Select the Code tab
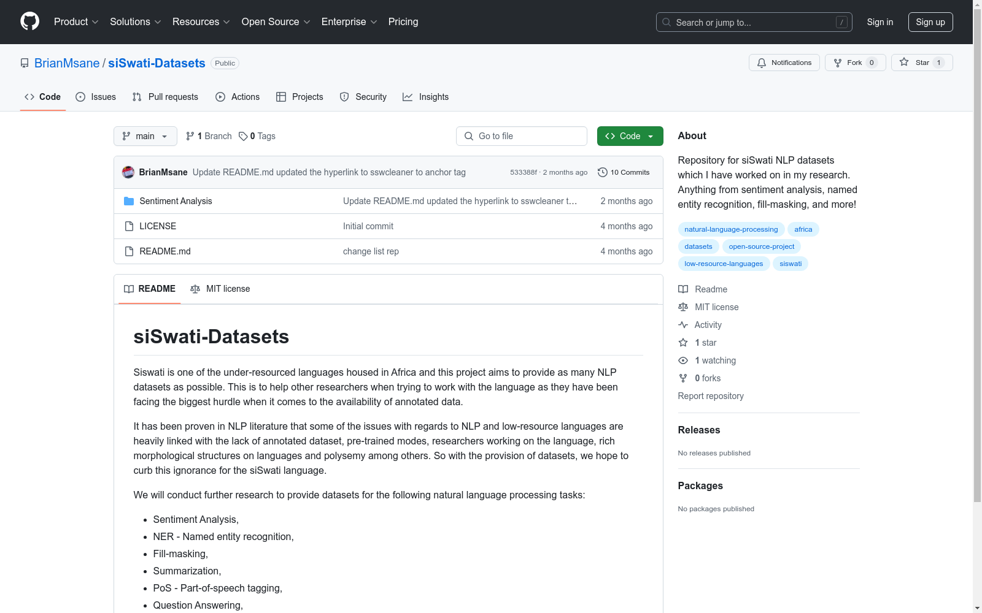The height and width of the screenshot is (613, 982). coord(43,97)
